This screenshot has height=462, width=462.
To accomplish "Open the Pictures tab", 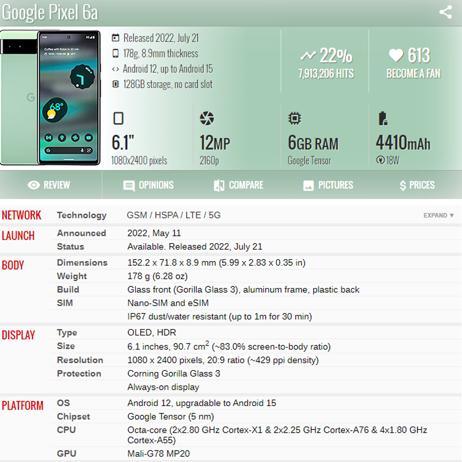I will [328, 185].
